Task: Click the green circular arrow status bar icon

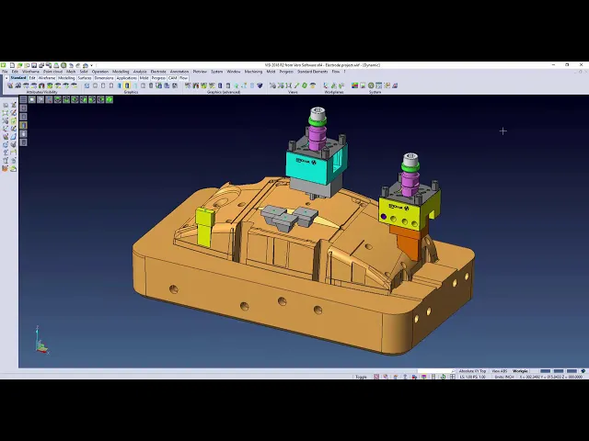Action: pos(443,377)
